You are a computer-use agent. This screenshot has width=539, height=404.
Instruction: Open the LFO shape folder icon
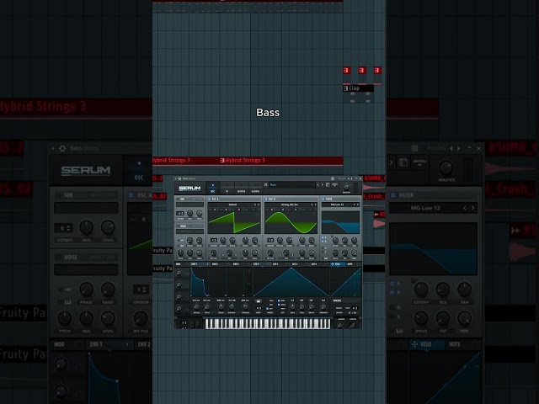pyautogui.click(x=259, y=301)
